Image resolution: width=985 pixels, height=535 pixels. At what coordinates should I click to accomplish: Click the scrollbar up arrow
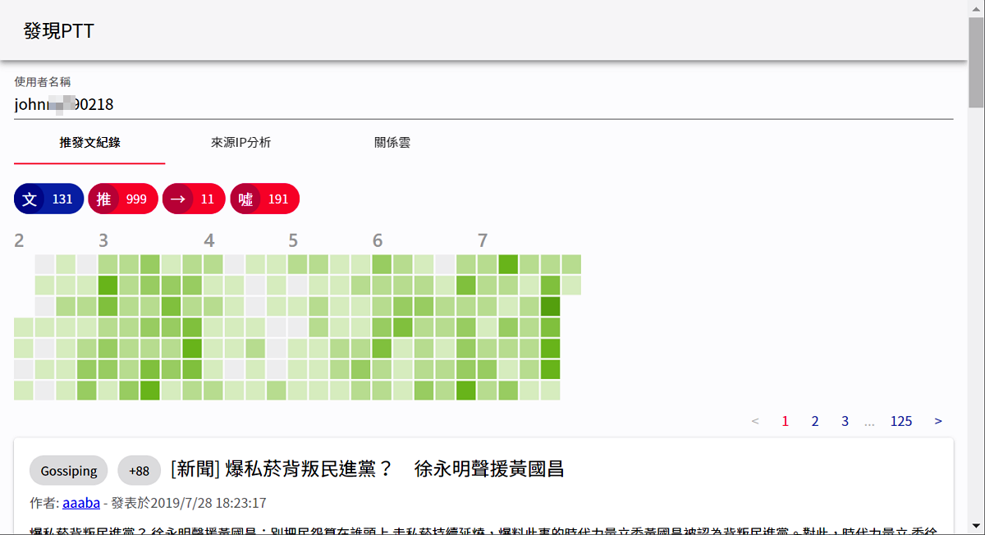976,7
